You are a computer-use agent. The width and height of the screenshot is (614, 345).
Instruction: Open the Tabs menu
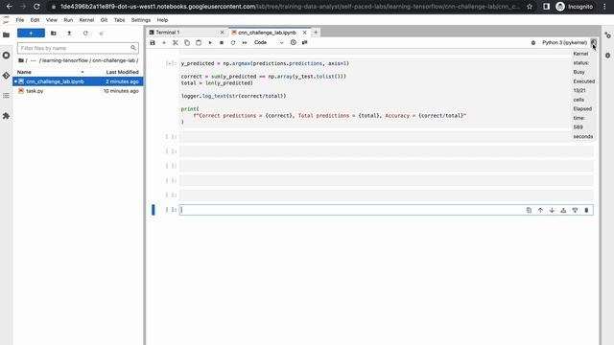coord(119,20)
